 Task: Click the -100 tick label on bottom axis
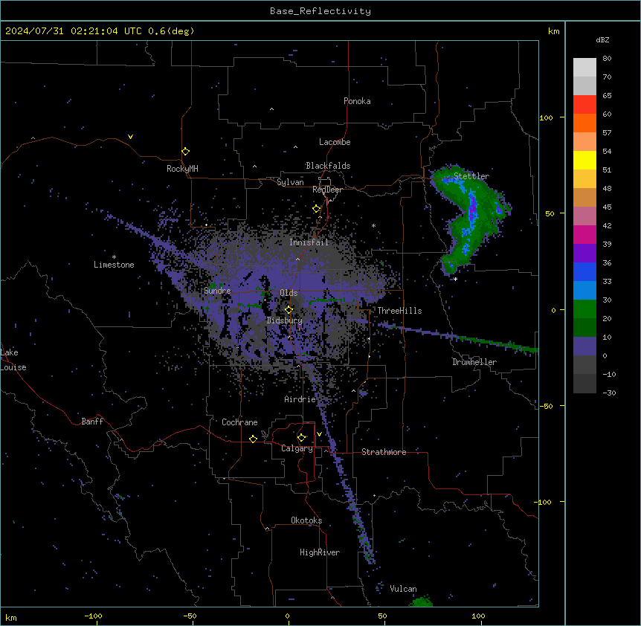[93, 616]
